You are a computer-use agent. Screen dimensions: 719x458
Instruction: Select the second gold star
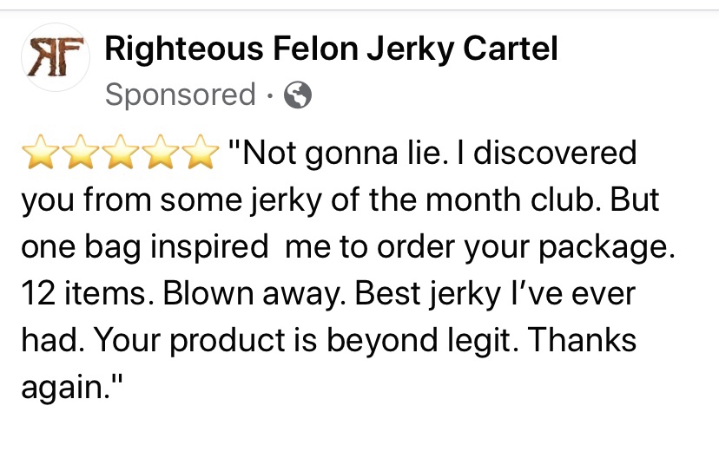tap(81, 154)
